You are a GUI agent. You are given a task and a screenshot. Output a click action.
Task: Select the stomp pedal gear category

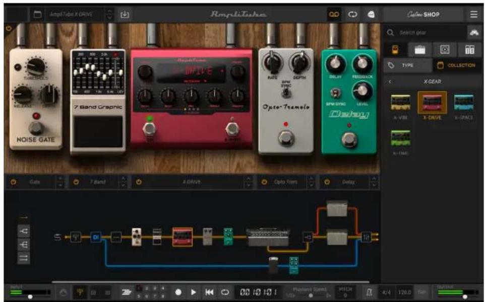(395, 49)
